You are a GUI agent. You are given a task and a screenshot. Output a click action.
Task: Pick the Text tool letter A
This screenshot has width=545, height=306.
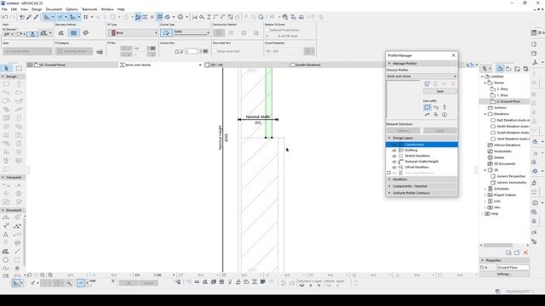tap(6, 235)
